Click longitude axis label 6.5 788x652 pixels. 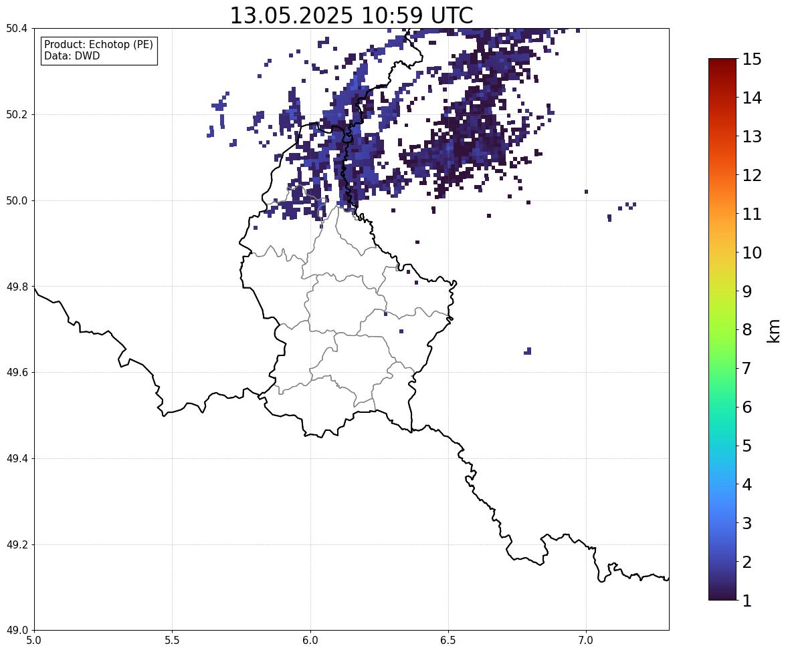(x=448, y=641)
